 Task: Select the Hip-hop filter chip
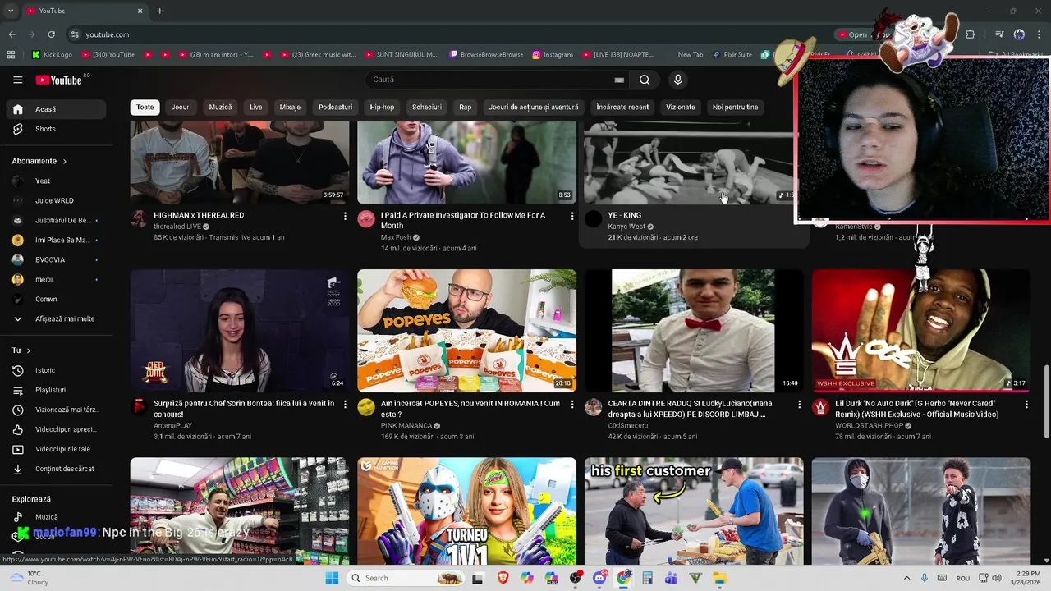382,107
